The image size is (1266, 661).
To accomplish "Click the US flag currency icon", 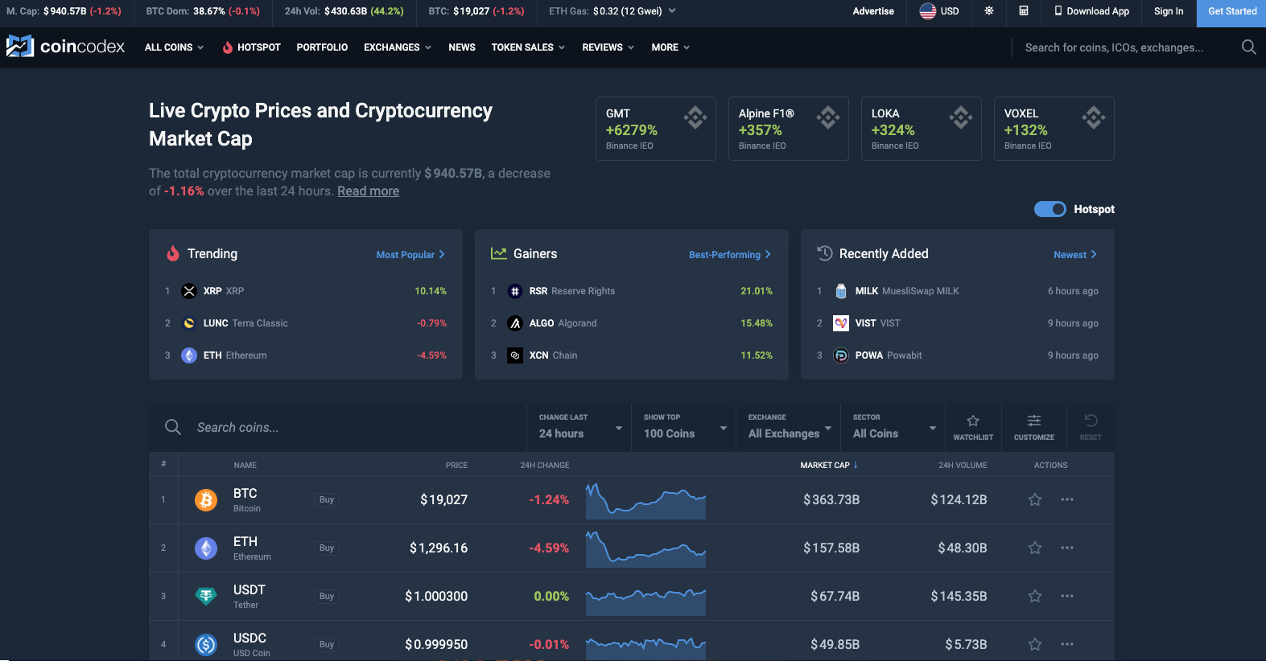I will pyautogui.click(x=928, y=11).
